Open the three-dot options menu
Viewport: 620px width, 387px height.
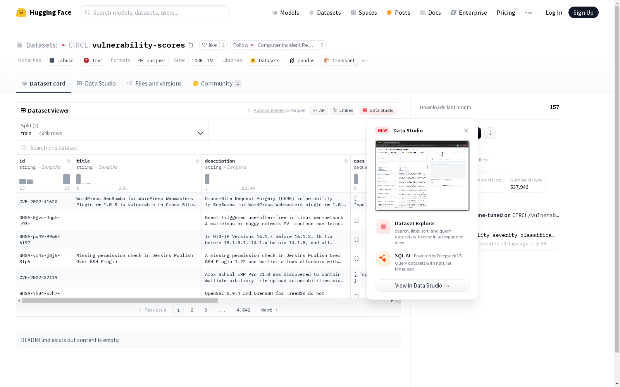pos(490,133)
